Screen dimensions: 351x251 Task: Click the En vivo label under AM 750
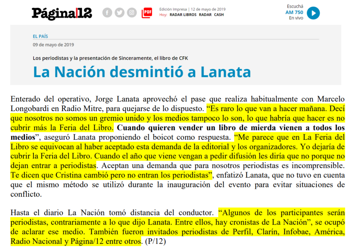pyautogui.click(x=296, y=18)
